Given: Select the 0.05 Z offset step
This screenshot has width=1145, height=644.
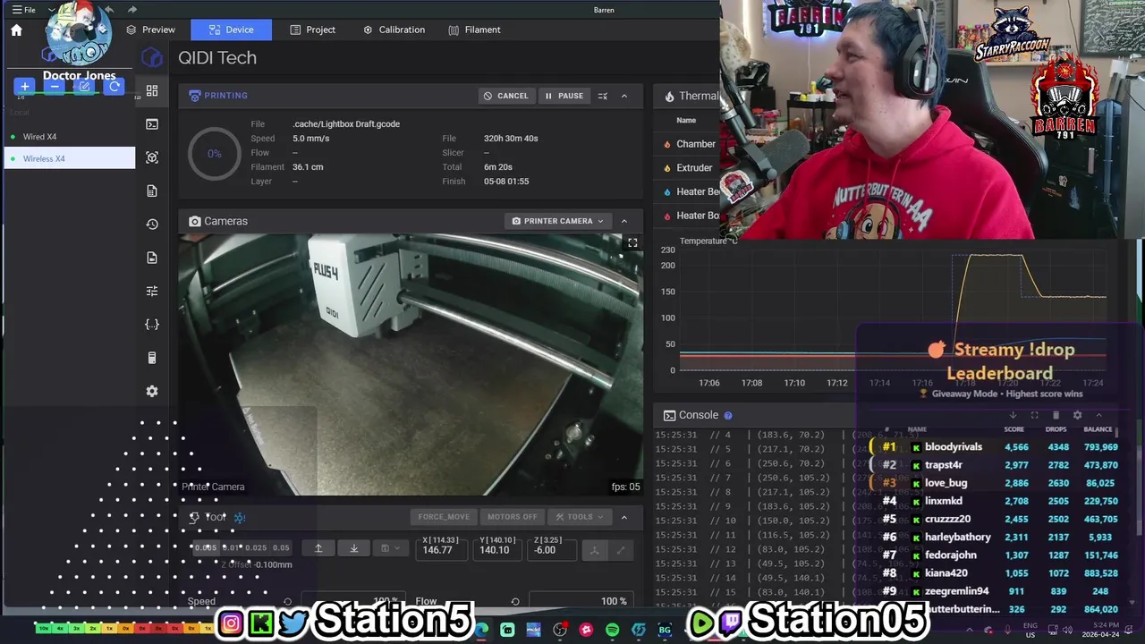Looking at the screenshot, I should pos(281,548).
